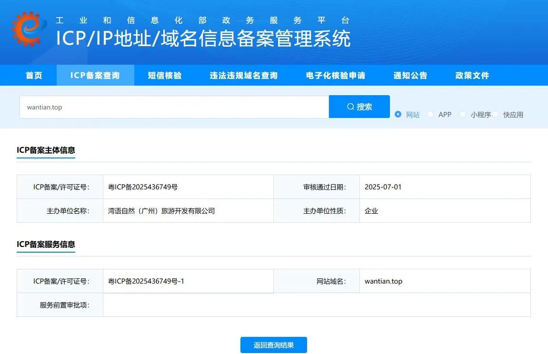Click the ICP备案服务信息 heading

(46, 245)
